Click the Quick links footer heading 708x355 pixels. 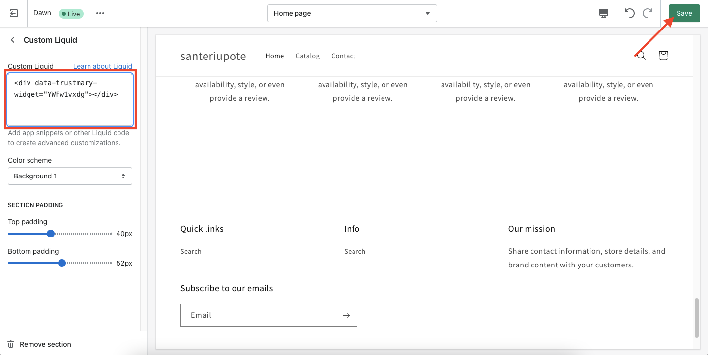pyautogui.click(x=202, y=229)
